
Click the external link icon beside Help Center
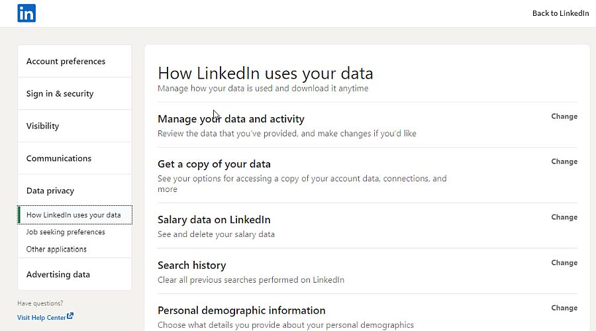[x=70, y=316]
